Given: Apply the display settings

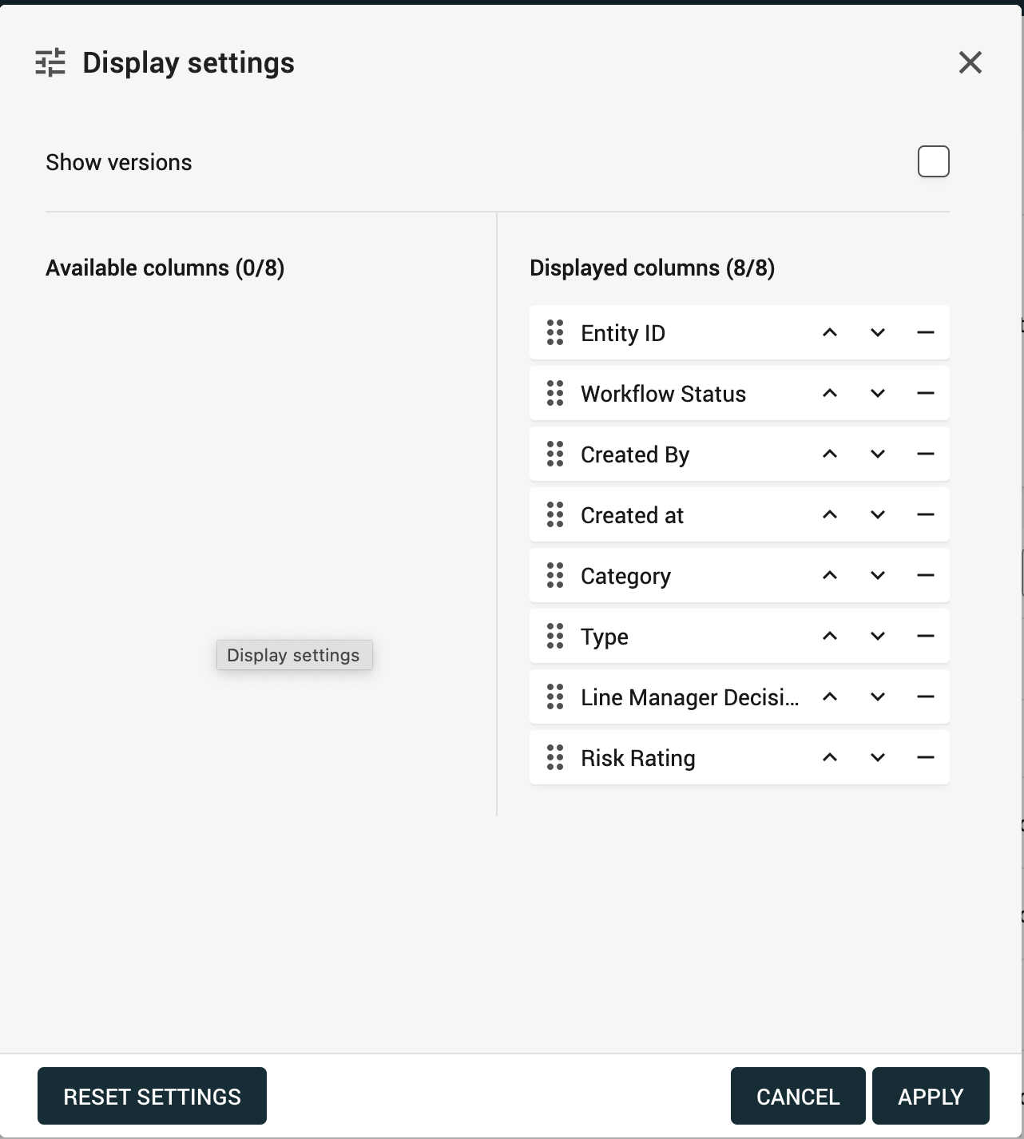Looking at the screenshot, I should click(x=931, y=1096).
